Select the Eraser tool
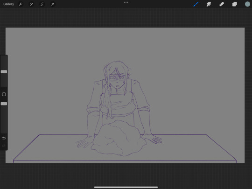The image size is (252, 189). (x=222, y=4)
